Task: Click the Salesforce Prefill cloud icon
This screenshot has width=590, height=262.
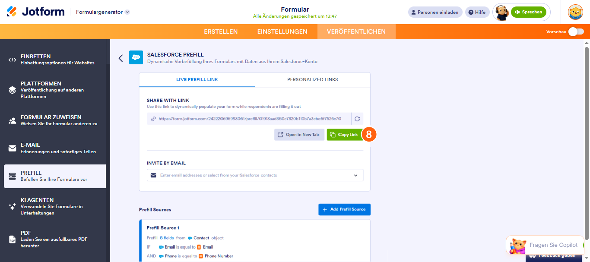Action: 136,57
